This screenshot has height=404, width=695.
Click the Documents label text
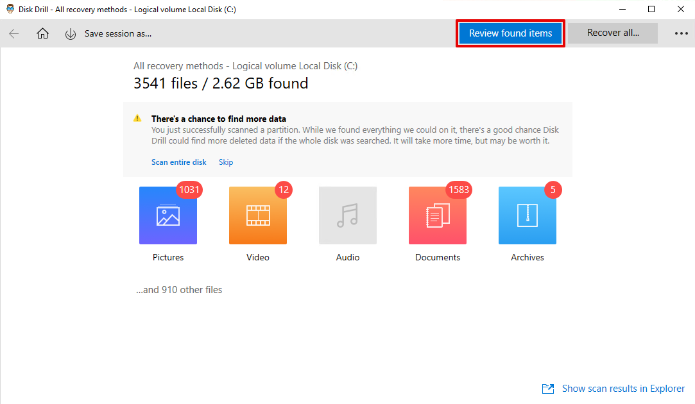point(438,257)
